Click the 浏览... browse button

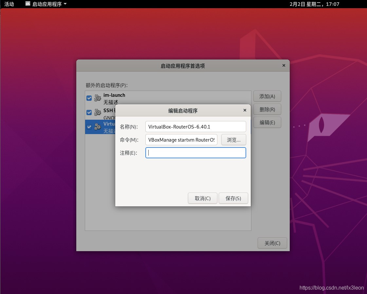(233, 140)
